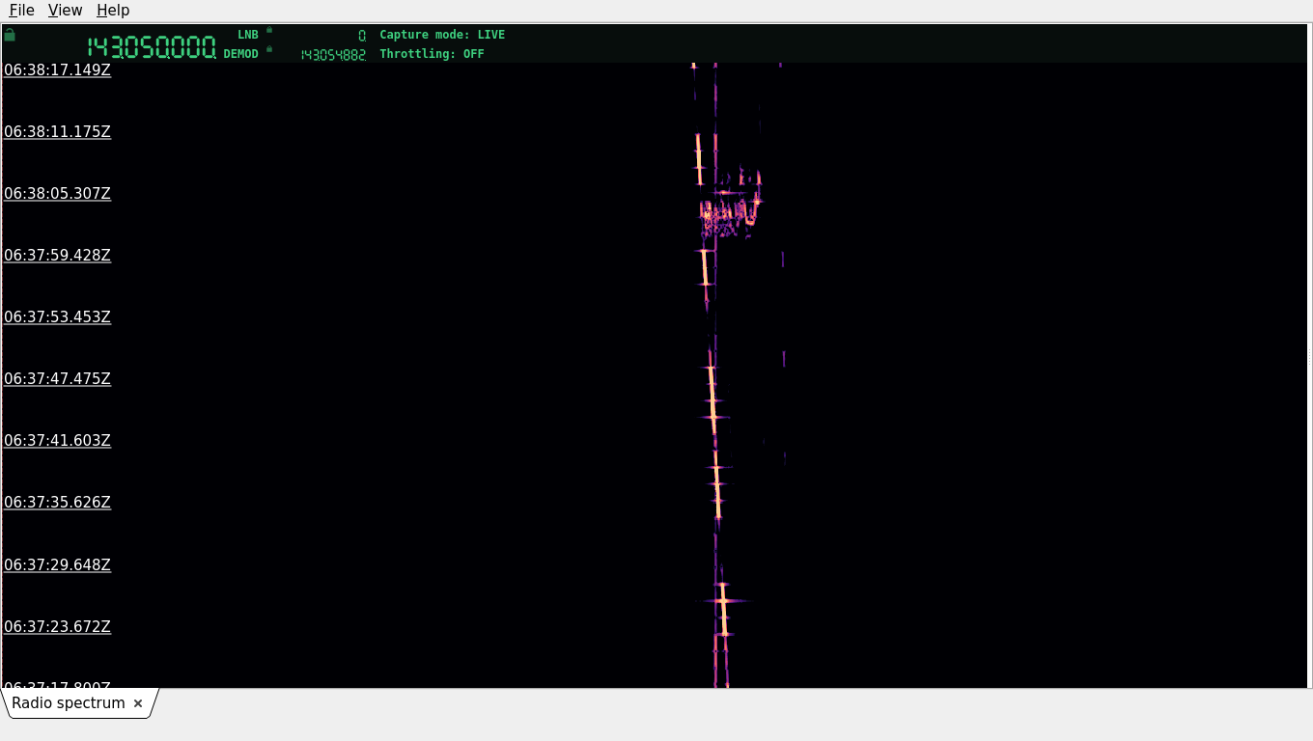Click the side panel splitter handle on right edge

point(1310,356)
